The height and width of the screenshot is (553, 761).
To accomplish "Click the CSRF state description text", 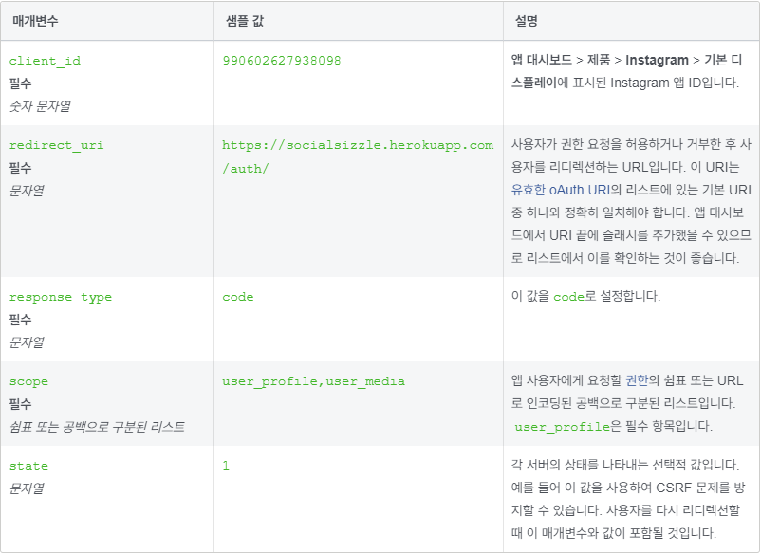I will [x=627, y=499].
